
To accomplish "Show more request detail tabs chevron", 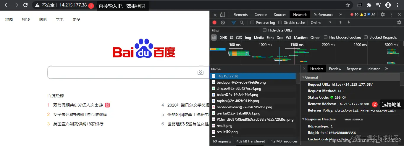I will click(387, 69).
